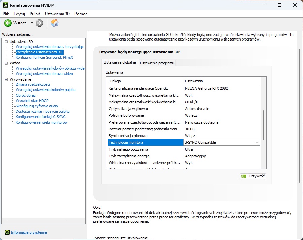Open Wyreguluj ustawienia obrazu, korzystając task
Viewport: 303px width, 240px height.
[50, 47]
